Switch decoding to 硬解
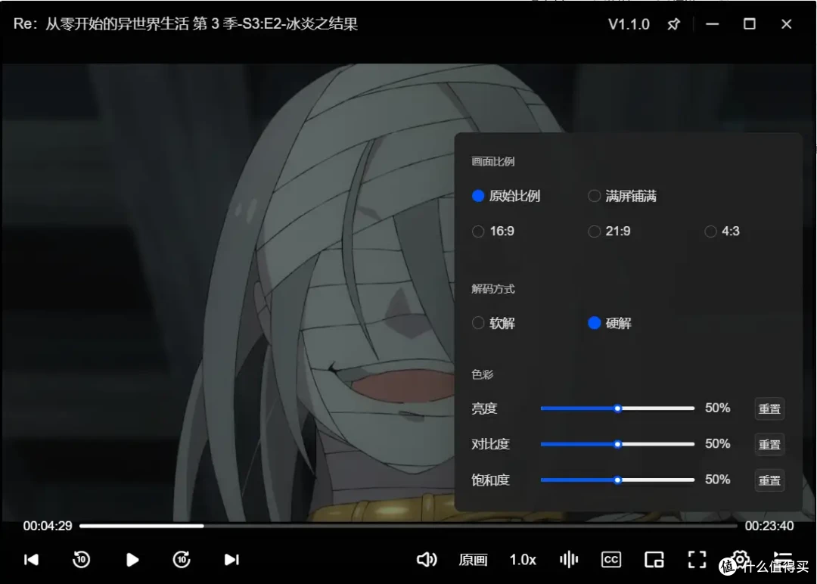This screenshot has height=584, width=817. 609,323
